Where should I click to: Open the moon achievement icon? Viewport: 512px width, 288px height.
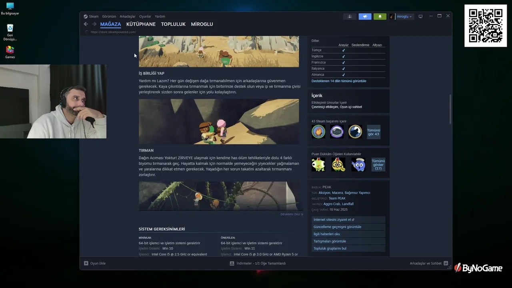pyautogui.click(x=355, y=132)
